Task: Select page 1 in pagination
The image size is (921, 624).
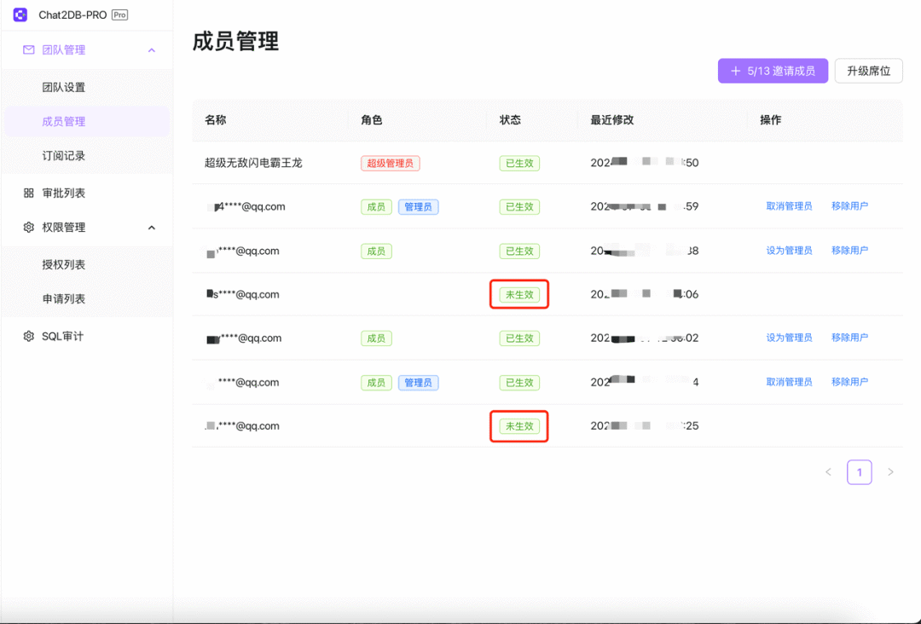Action: point(860,472)
